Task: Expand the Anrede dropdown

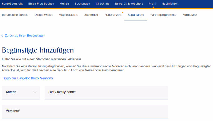Action: click(21, 93)
